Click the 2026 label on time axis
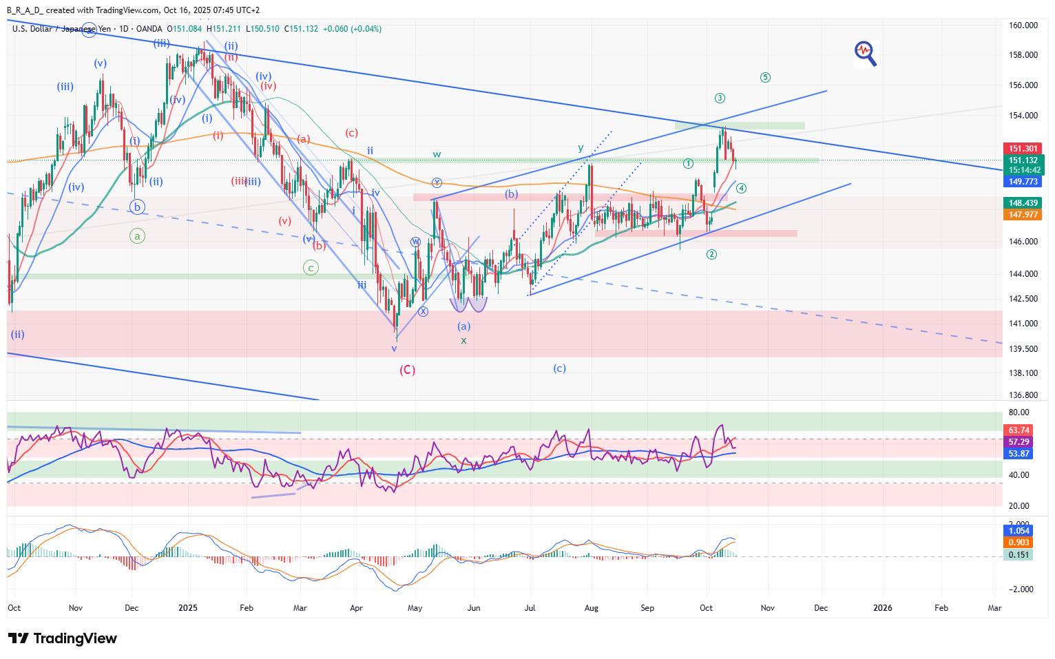 click(x=882, y=608)
